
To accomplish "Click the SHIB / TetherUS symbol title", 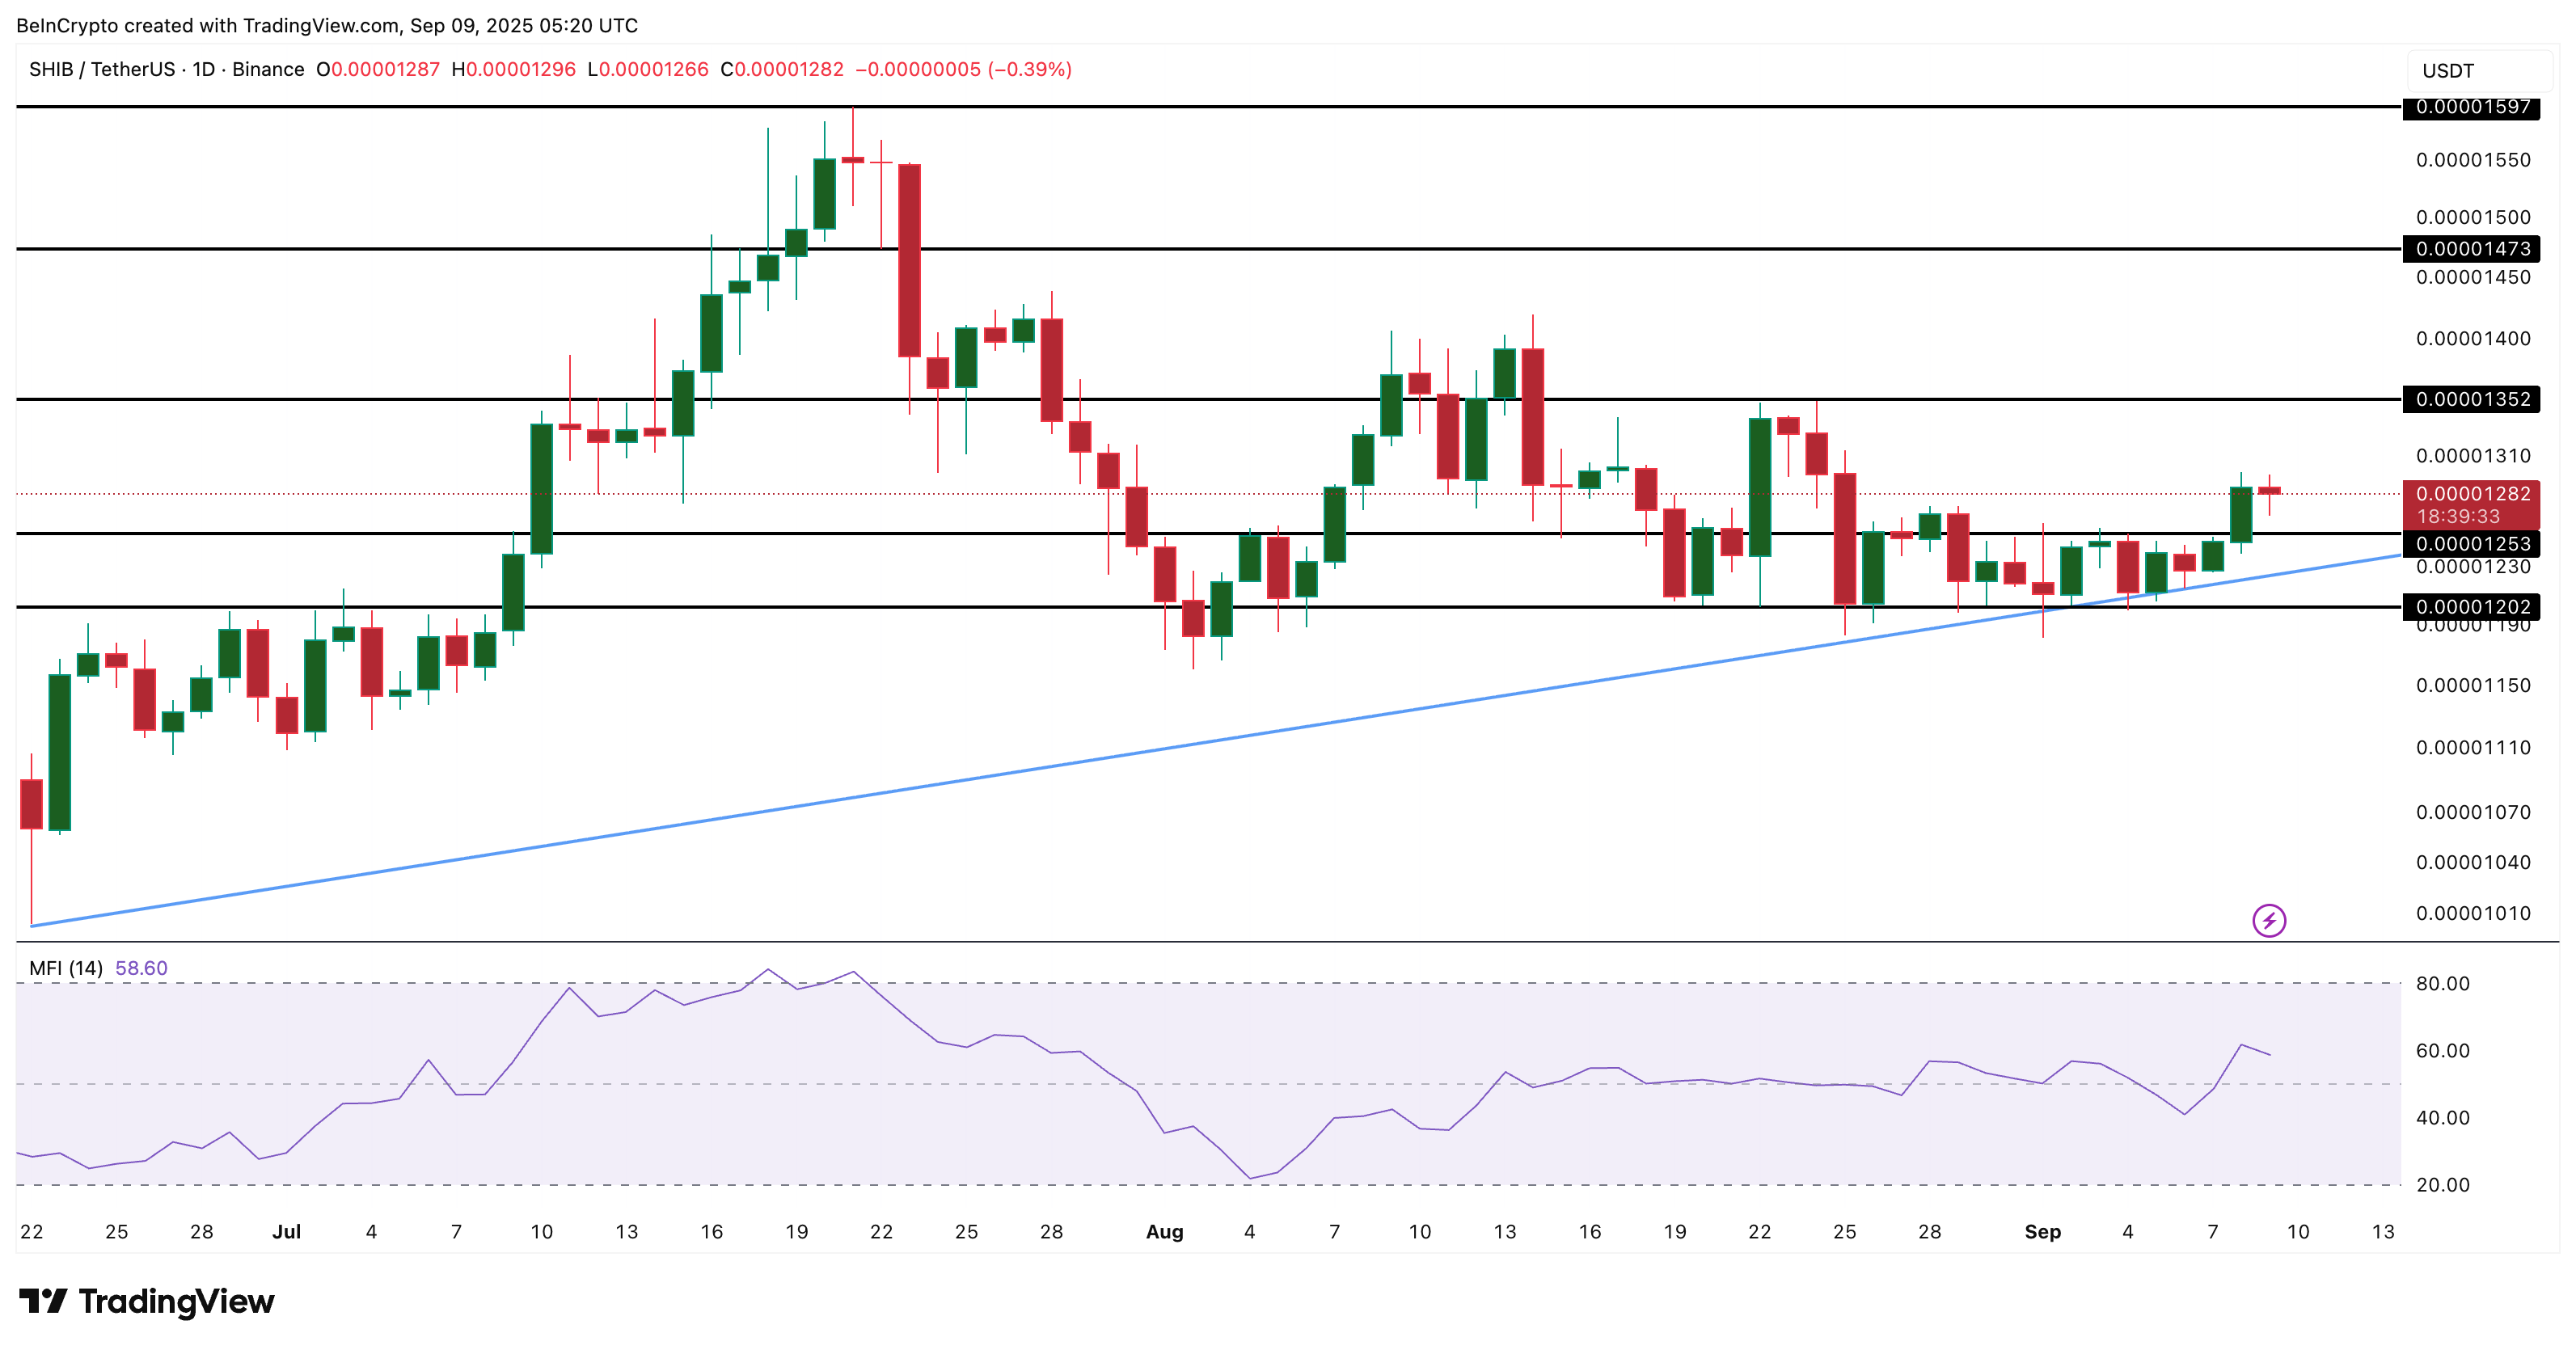I will (100, 69).
